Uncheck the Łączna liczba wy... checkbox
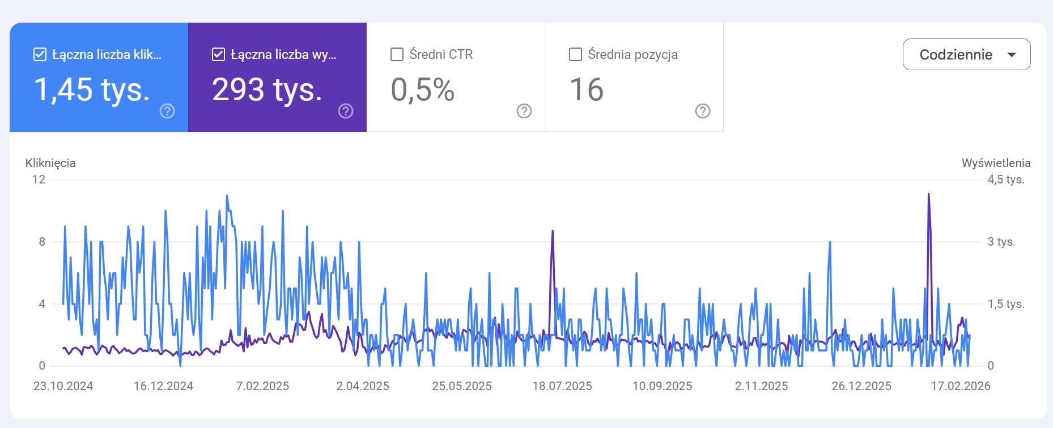The width and height of the screenshot is (1053, 428). pos(218,54)
